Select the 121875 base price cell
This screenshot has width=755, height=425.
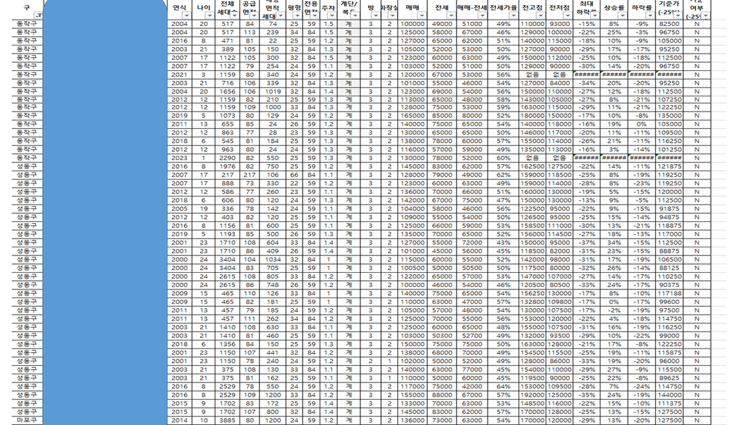(668, 167)
